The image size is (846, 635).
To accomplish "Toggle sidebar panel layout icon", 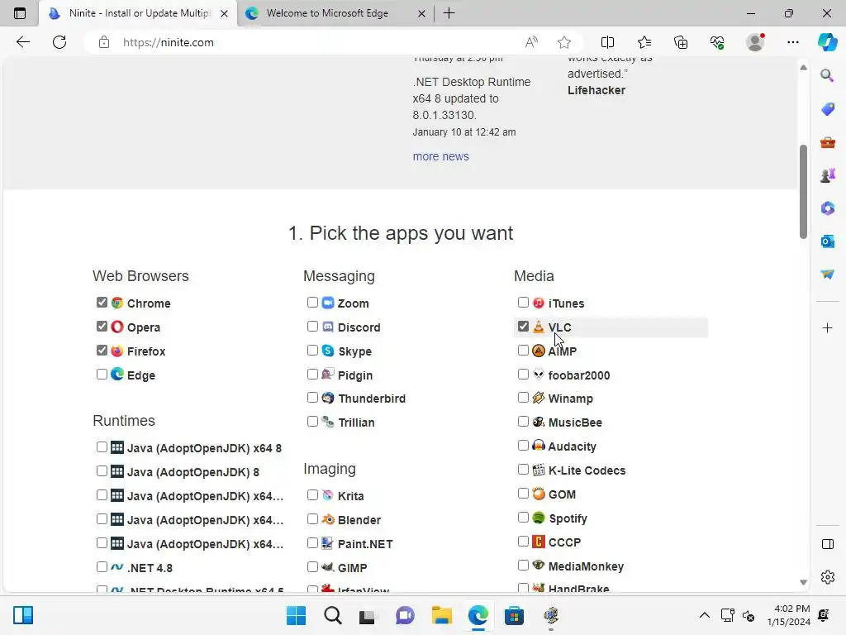I will point(827,544).
